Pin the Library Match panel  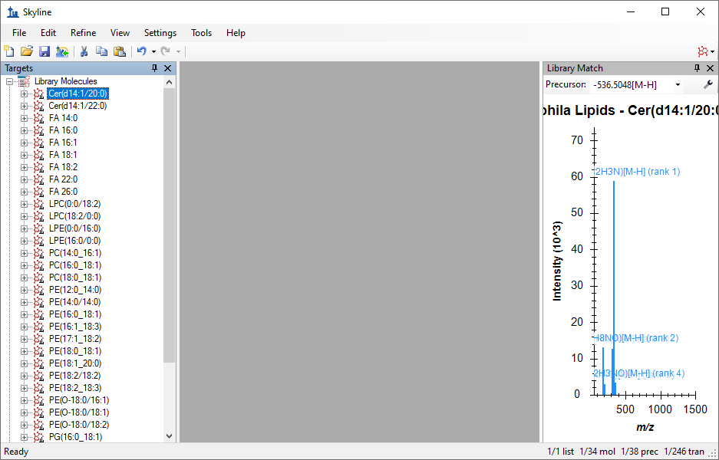(x=697, y=68)
